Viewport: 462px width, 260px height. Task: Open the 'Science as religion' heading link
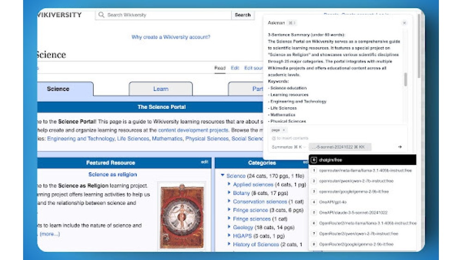(x=113, y=174)
